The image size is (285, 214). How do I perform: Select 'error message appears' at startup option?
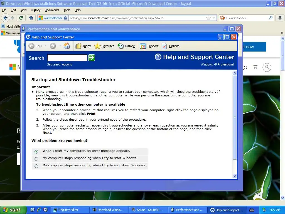coord(36,152)
